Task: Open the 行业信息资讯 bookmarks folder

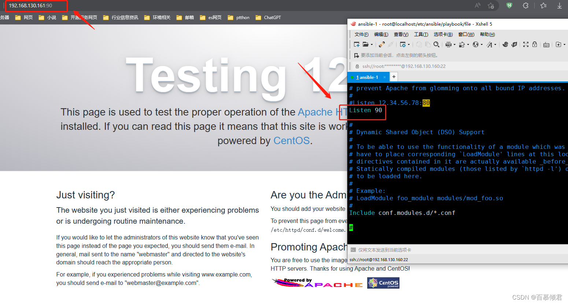Action: point(121,18)
